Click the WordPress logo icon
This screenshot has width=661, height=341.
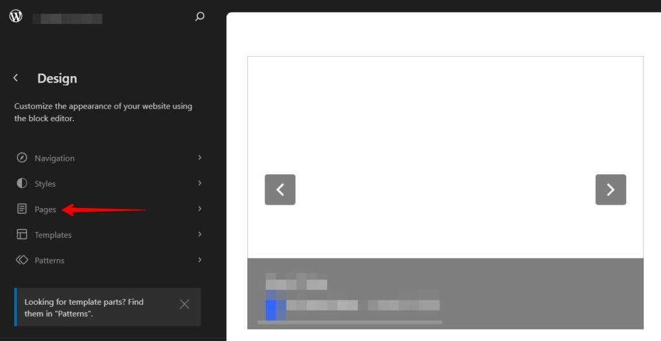click(x=15, y=17)
